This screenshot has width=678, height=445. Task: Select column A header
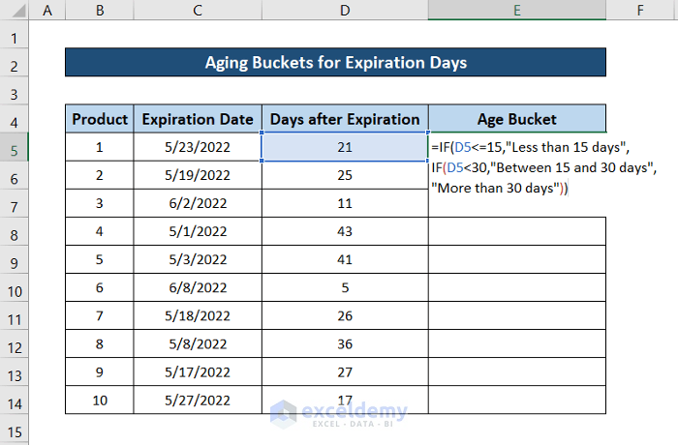tap(47, 12)
